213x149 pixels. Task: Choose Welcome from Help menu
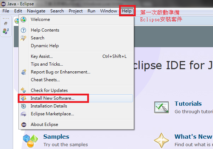point(76,20)
